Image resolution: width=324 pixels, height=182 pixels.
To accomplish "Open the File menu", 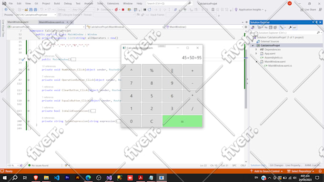I will 10,3.
